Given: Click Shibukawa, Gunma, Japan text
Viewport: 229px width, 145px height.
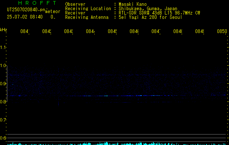Looking at the screenshot, I should click(x=148, y=9).
